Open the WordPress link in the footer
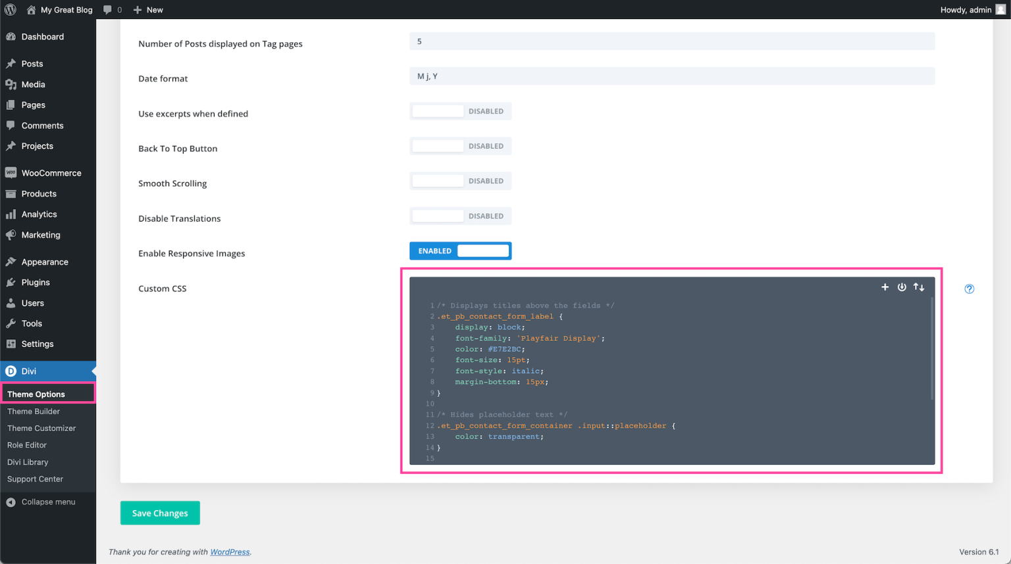This screenshot has height=564, width=1011. (x=229, y=552)
